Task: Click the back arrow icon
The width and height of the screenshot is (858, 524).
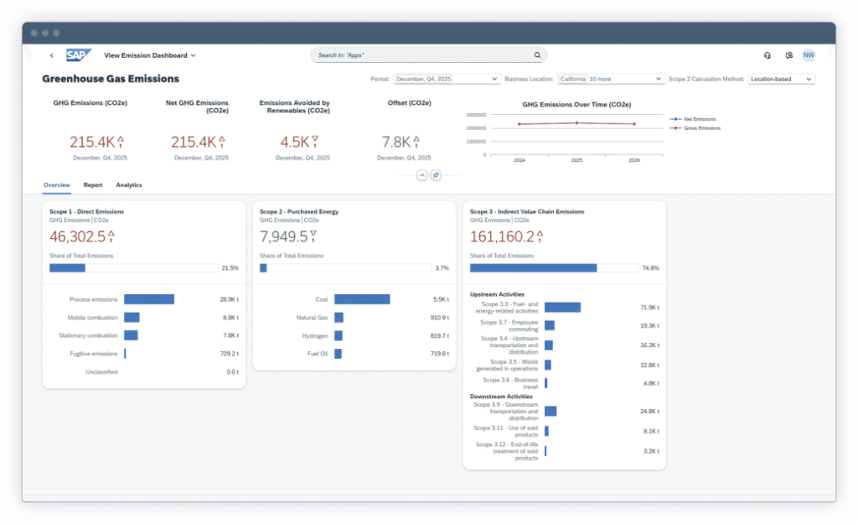Action: (x=52, y=55)
